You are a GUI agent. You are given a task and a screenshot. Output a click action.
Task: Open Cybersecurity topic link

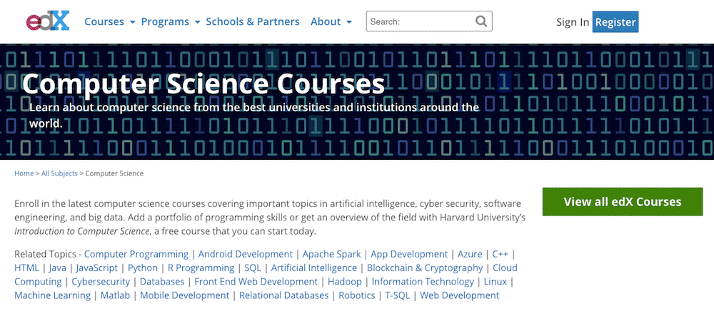tap(101, 282)
